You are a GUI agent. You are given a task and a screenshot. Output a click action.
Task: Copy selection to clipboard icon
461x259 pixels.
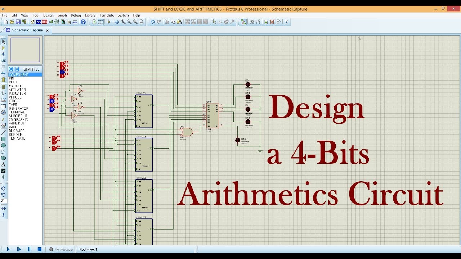click(x=173, y=22)
